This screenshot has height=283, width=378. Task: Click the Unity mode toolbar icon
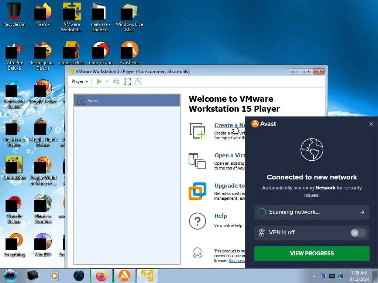coord(138,81)
